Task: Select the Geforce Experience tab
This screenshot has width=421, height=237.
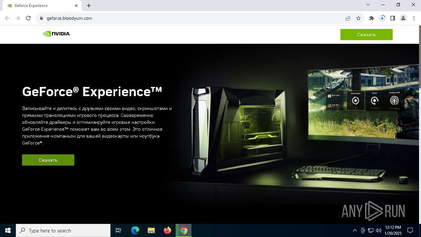Action: 42,6
